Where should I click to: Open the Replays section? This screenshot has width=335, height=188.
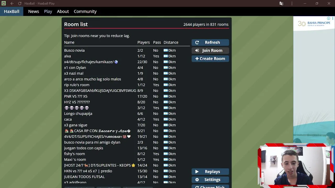(210, 172)
